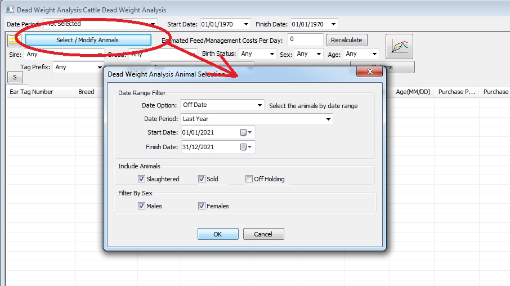
Task: Click the 'Date Range Filter' group label
Action: click(142, 93)
